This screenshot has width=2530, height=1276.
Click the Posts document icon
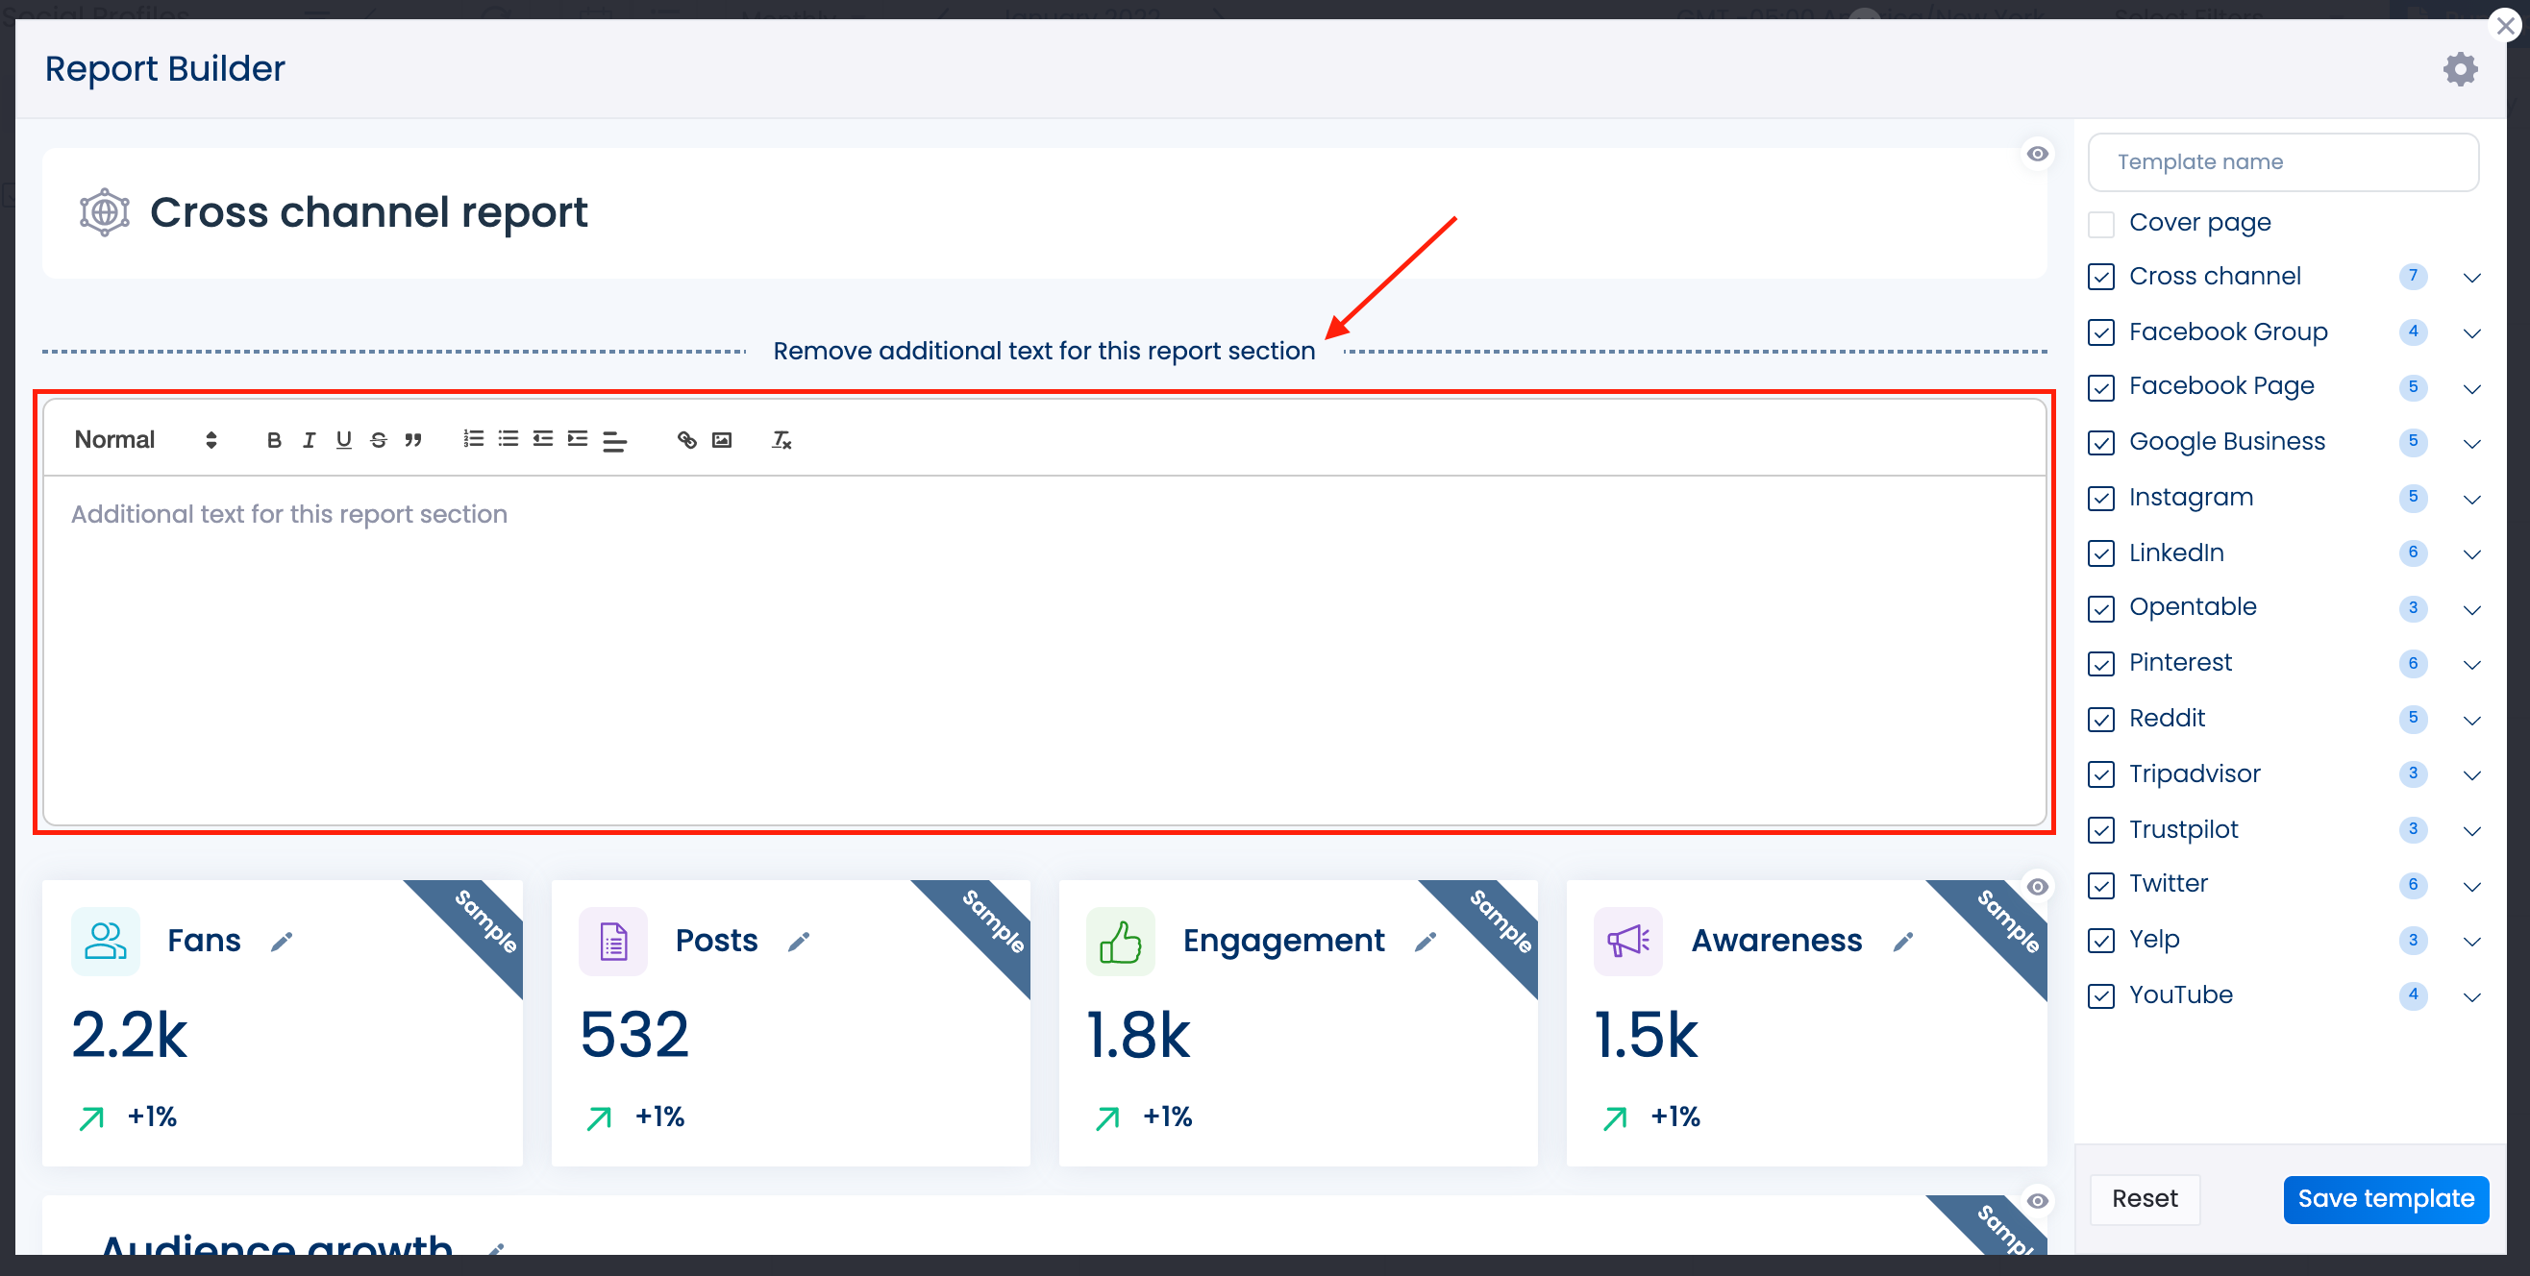coord(613,942)
